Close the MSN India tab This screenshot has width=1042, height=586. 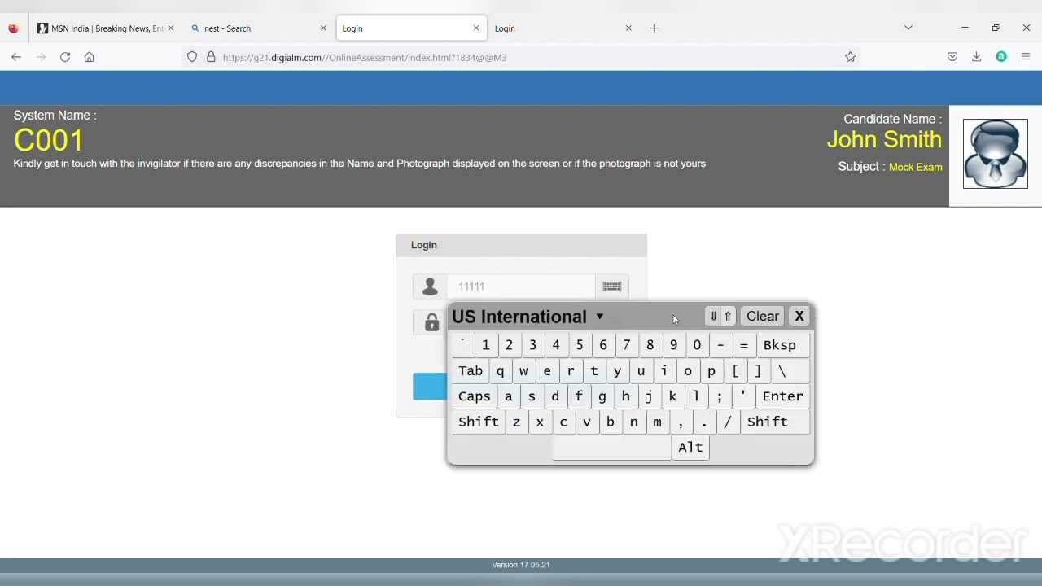point(171,28)
